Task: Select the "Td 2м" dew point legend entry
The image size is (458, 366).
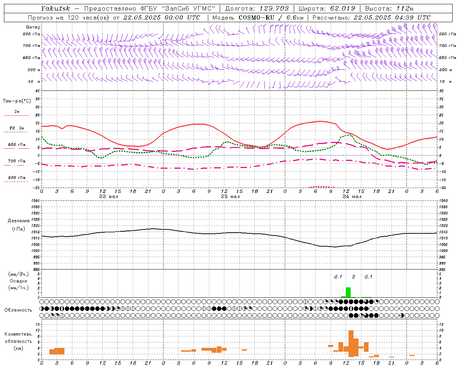Action: [17, 128]
